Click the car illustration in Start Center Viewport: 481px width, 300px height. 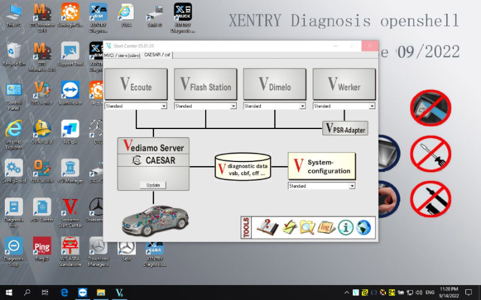point(155,220)
